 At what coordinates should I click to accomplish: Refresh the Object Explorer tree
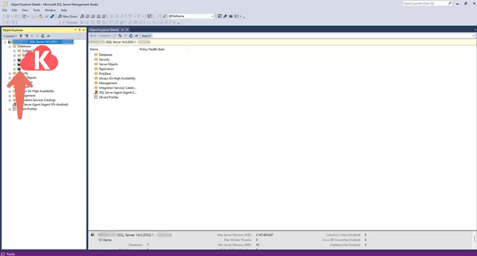[43, 36]
